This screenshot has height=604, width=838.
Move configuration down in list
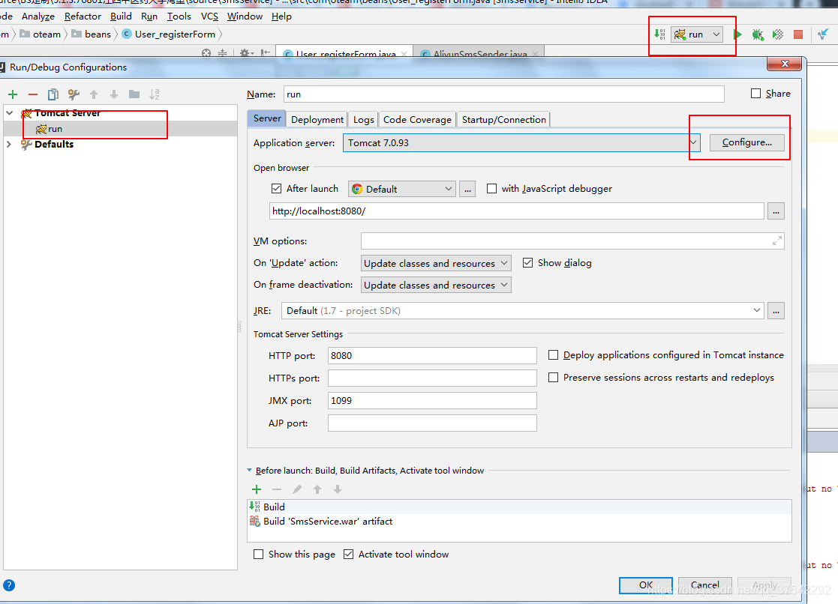(114, 94)
